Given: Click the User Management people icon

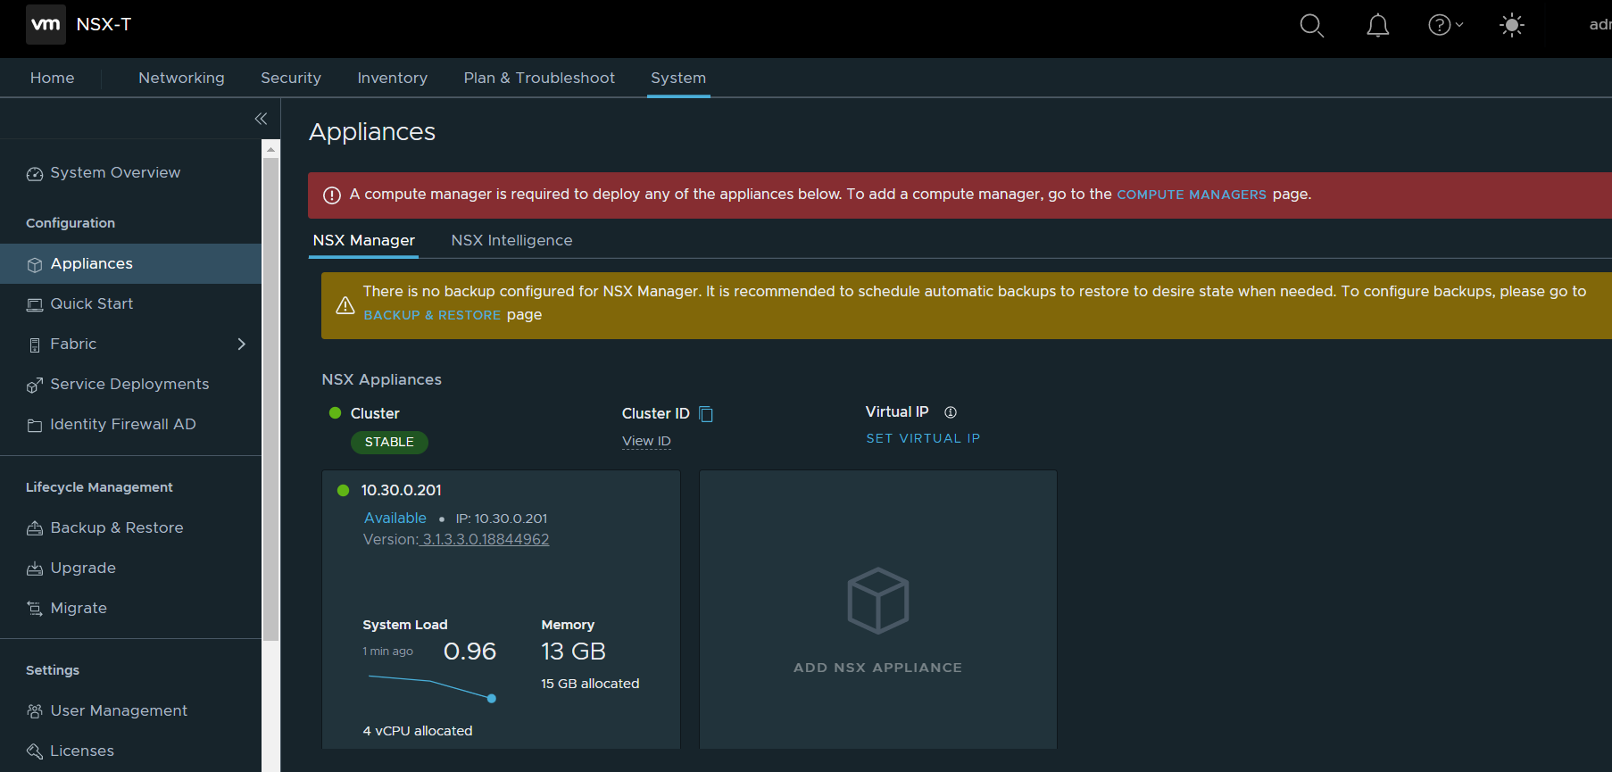Looking at the screenshot, I should [x=35, y=712].
